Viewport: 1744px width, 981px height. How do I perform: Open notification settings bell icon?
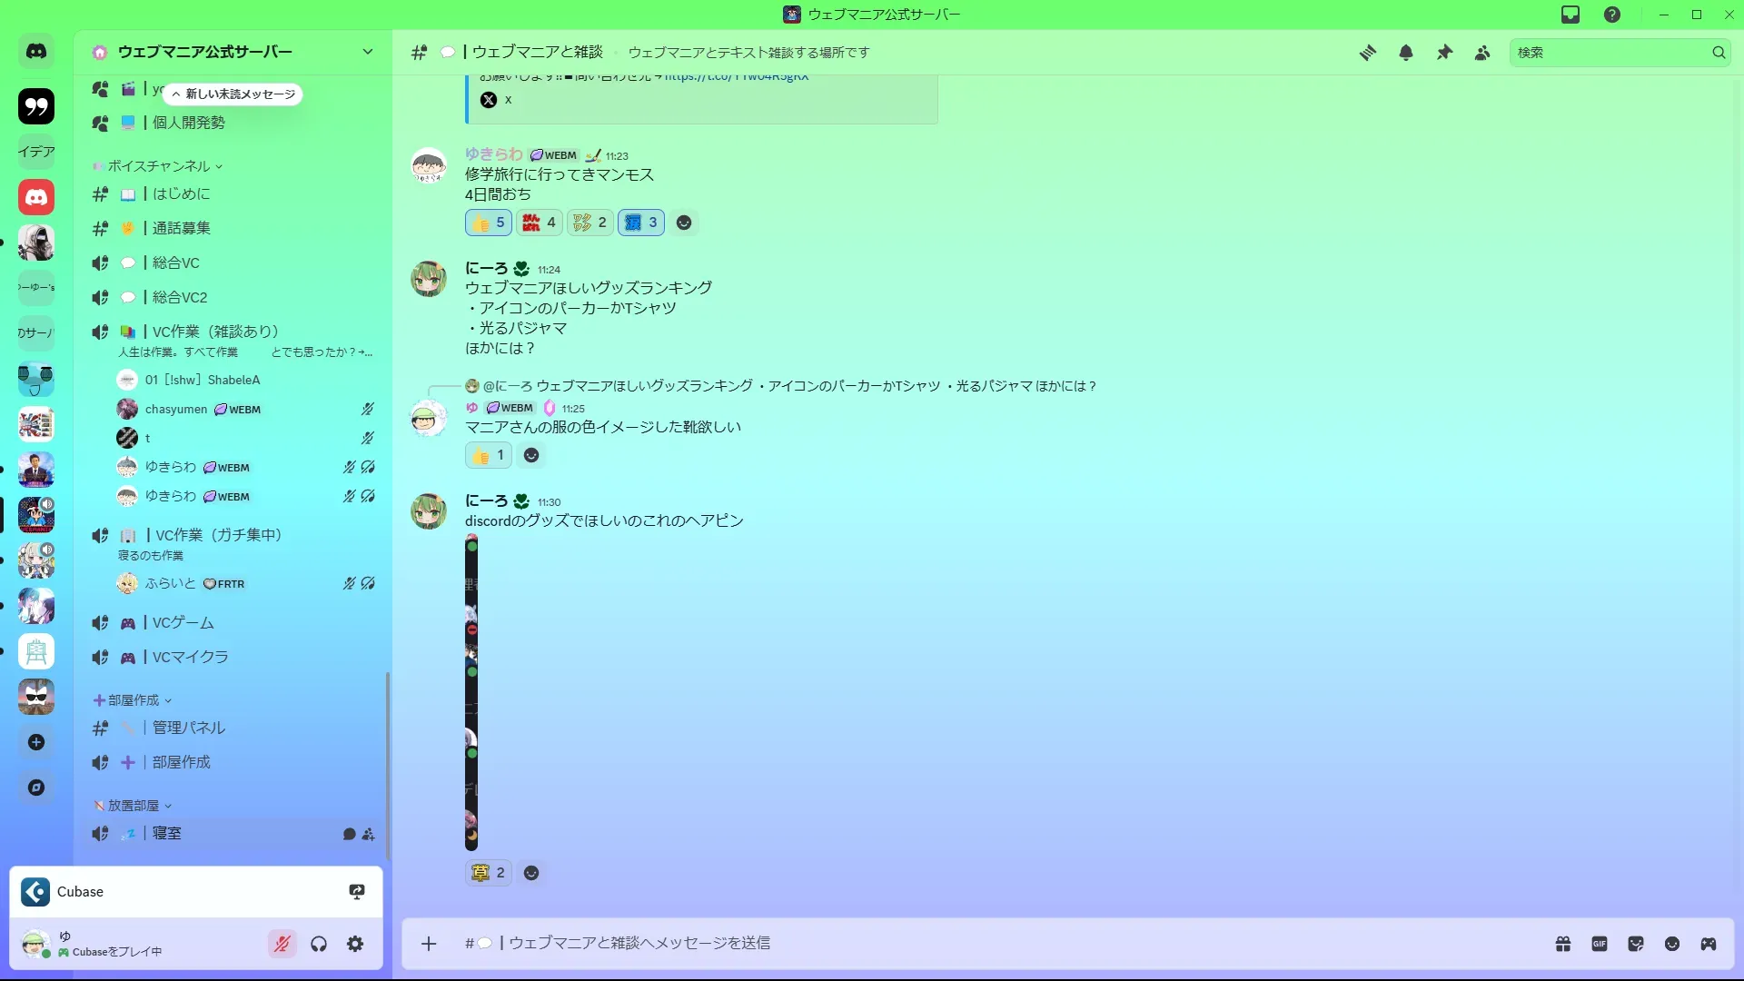[1406, 53]
